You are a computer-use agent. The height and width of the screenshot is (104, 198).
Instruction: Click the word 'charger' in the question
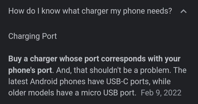[95, 11]
